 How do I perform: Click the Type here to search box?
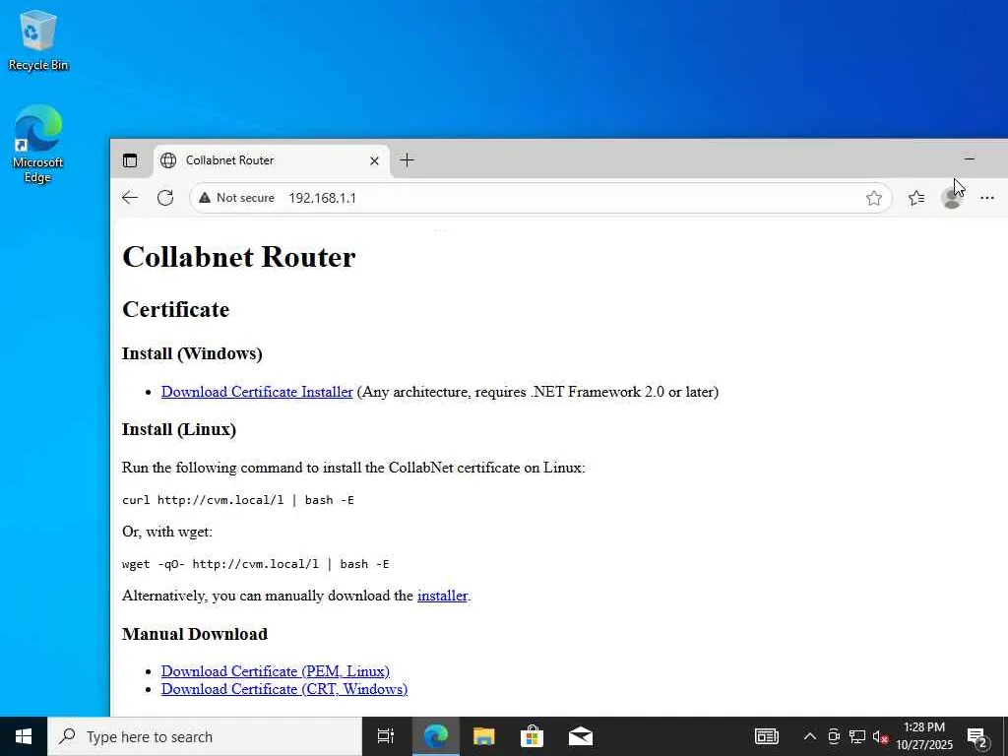click(205, 736)
